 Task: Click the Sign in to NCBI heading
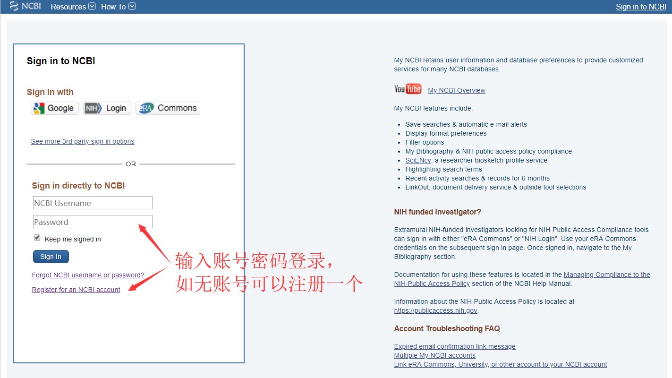pyautogui.click(x=61, y=61)
